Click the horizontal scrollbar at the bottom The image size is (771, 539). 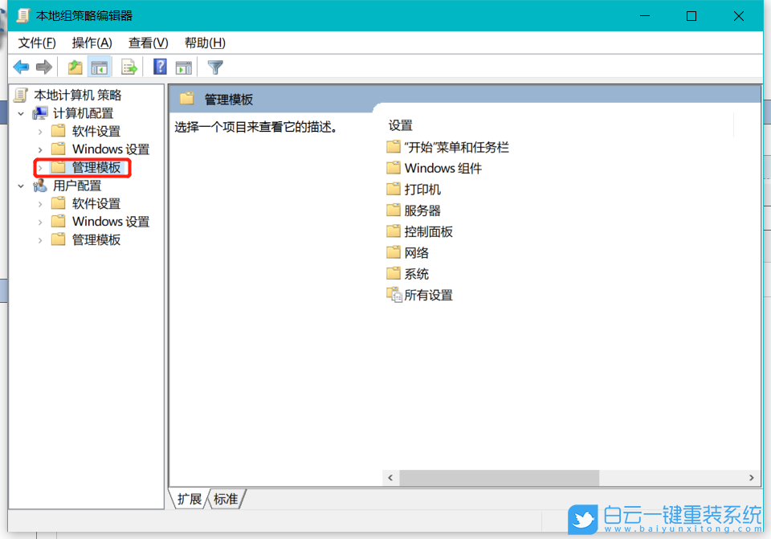pos(498,477)
